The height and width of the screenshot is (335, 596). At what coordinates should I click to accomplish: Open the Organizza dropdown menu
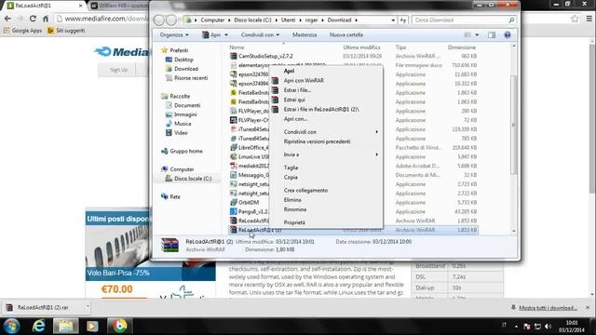174,35
